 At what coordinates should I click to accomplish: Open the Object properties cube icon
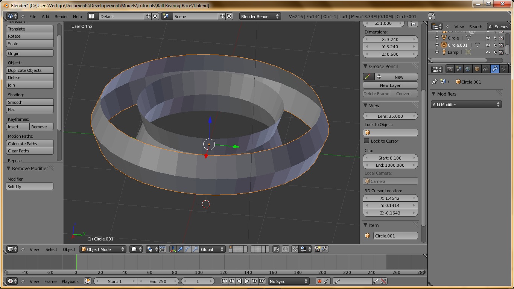pyautogui.click(x=477, y=69)
